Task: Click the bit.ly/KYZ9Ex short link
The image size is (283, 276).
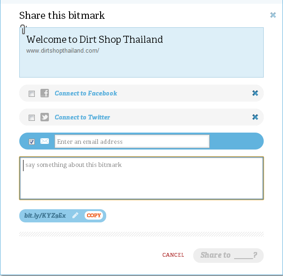Action: (45, 216)
